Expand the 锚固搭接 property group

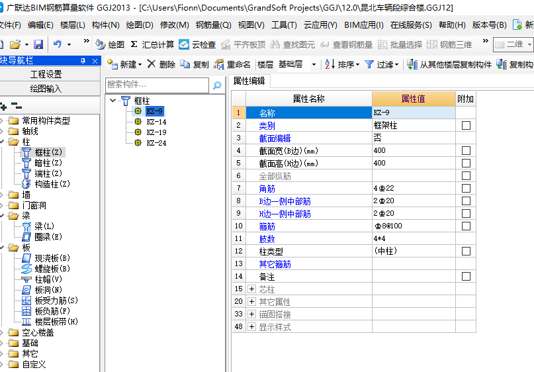(x=251, y=314)
